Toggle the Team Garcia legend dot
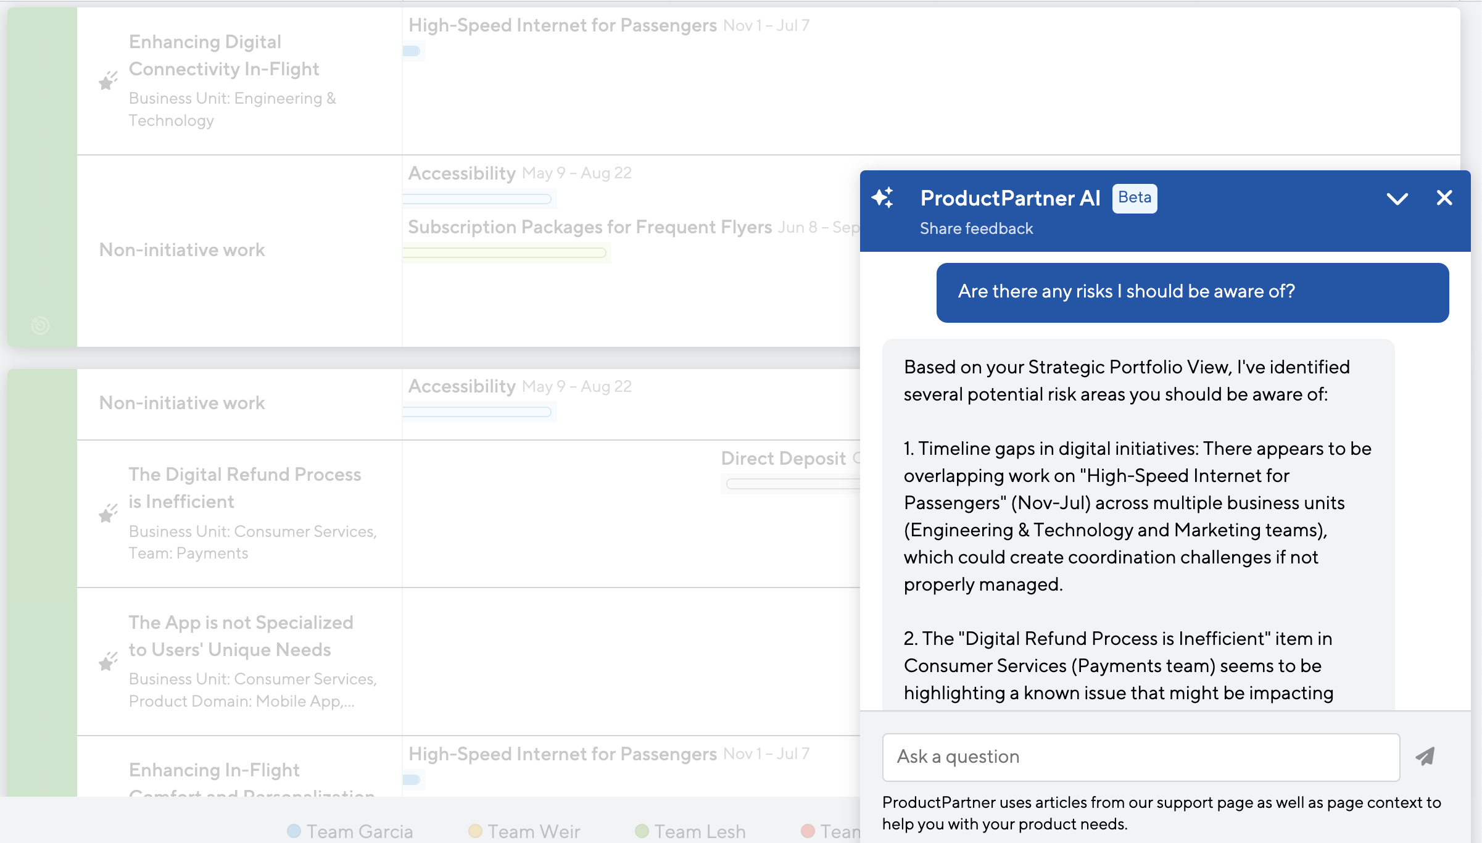 [294, 831]
